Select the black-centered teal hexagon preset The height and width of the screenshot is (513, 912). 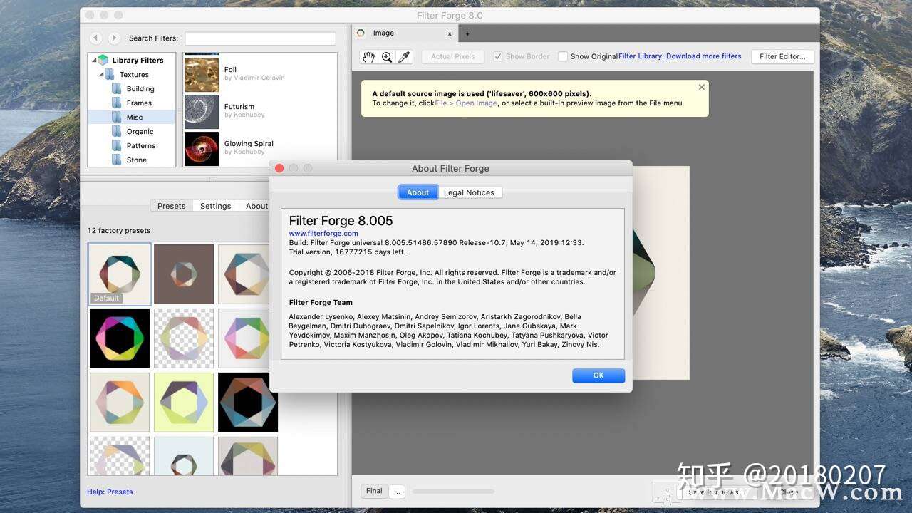pos(248,403)
